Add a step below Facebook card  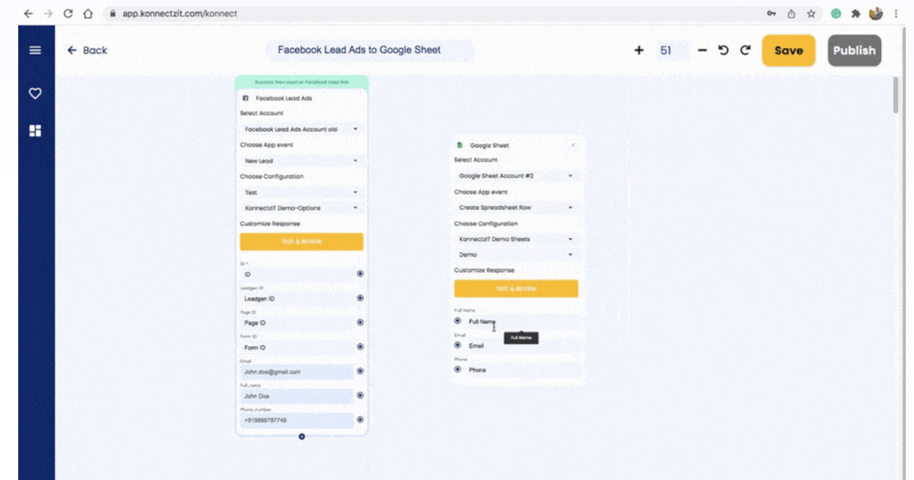302,436
